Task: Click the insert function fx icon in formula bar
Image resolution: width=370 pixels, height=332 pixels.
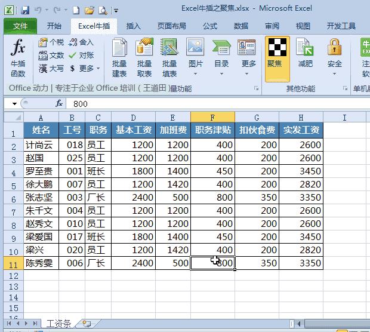Action: 58,103
